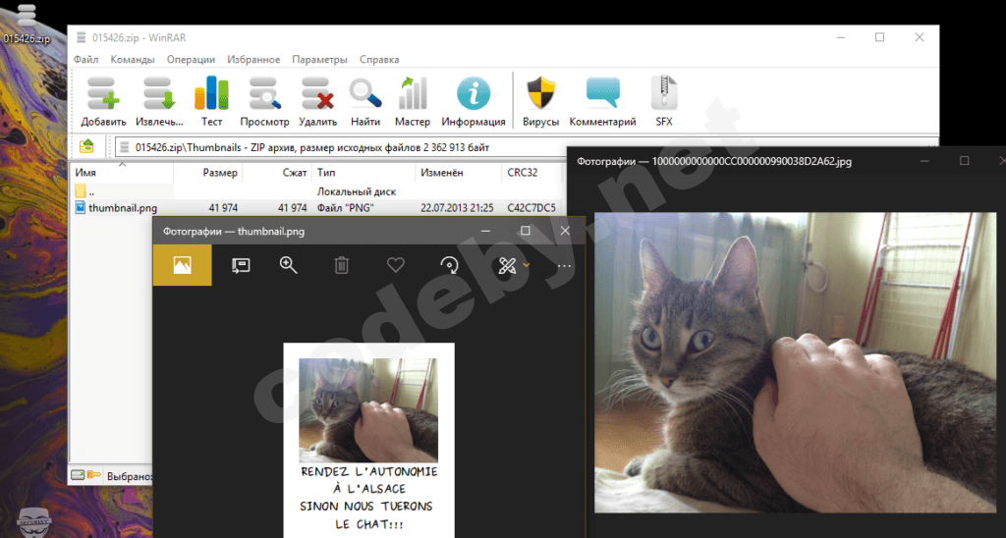
Task: Open the edit and create dropdown in Photos
Action: coord(514,265)
